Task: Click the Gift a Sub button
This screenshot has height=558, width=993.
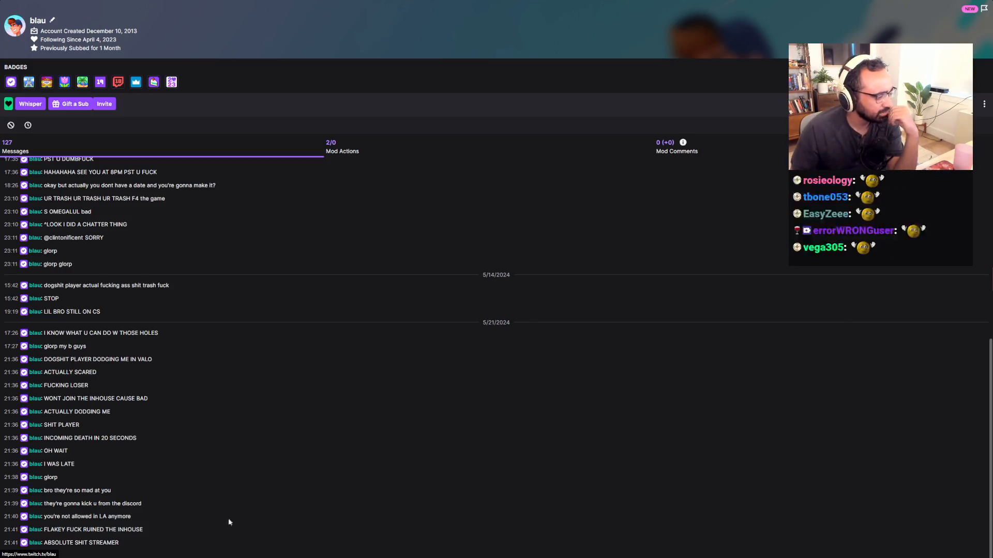Action: (70, 103)
